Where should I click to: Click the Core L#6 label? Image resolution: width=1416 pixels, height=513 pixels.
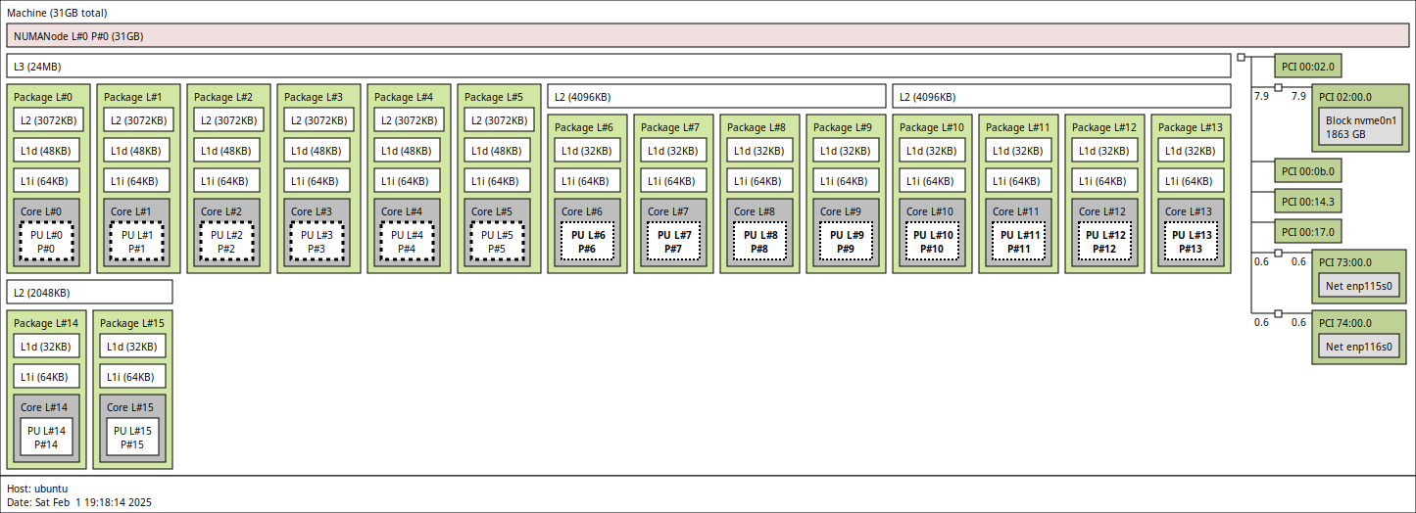[x=581, y=211]
